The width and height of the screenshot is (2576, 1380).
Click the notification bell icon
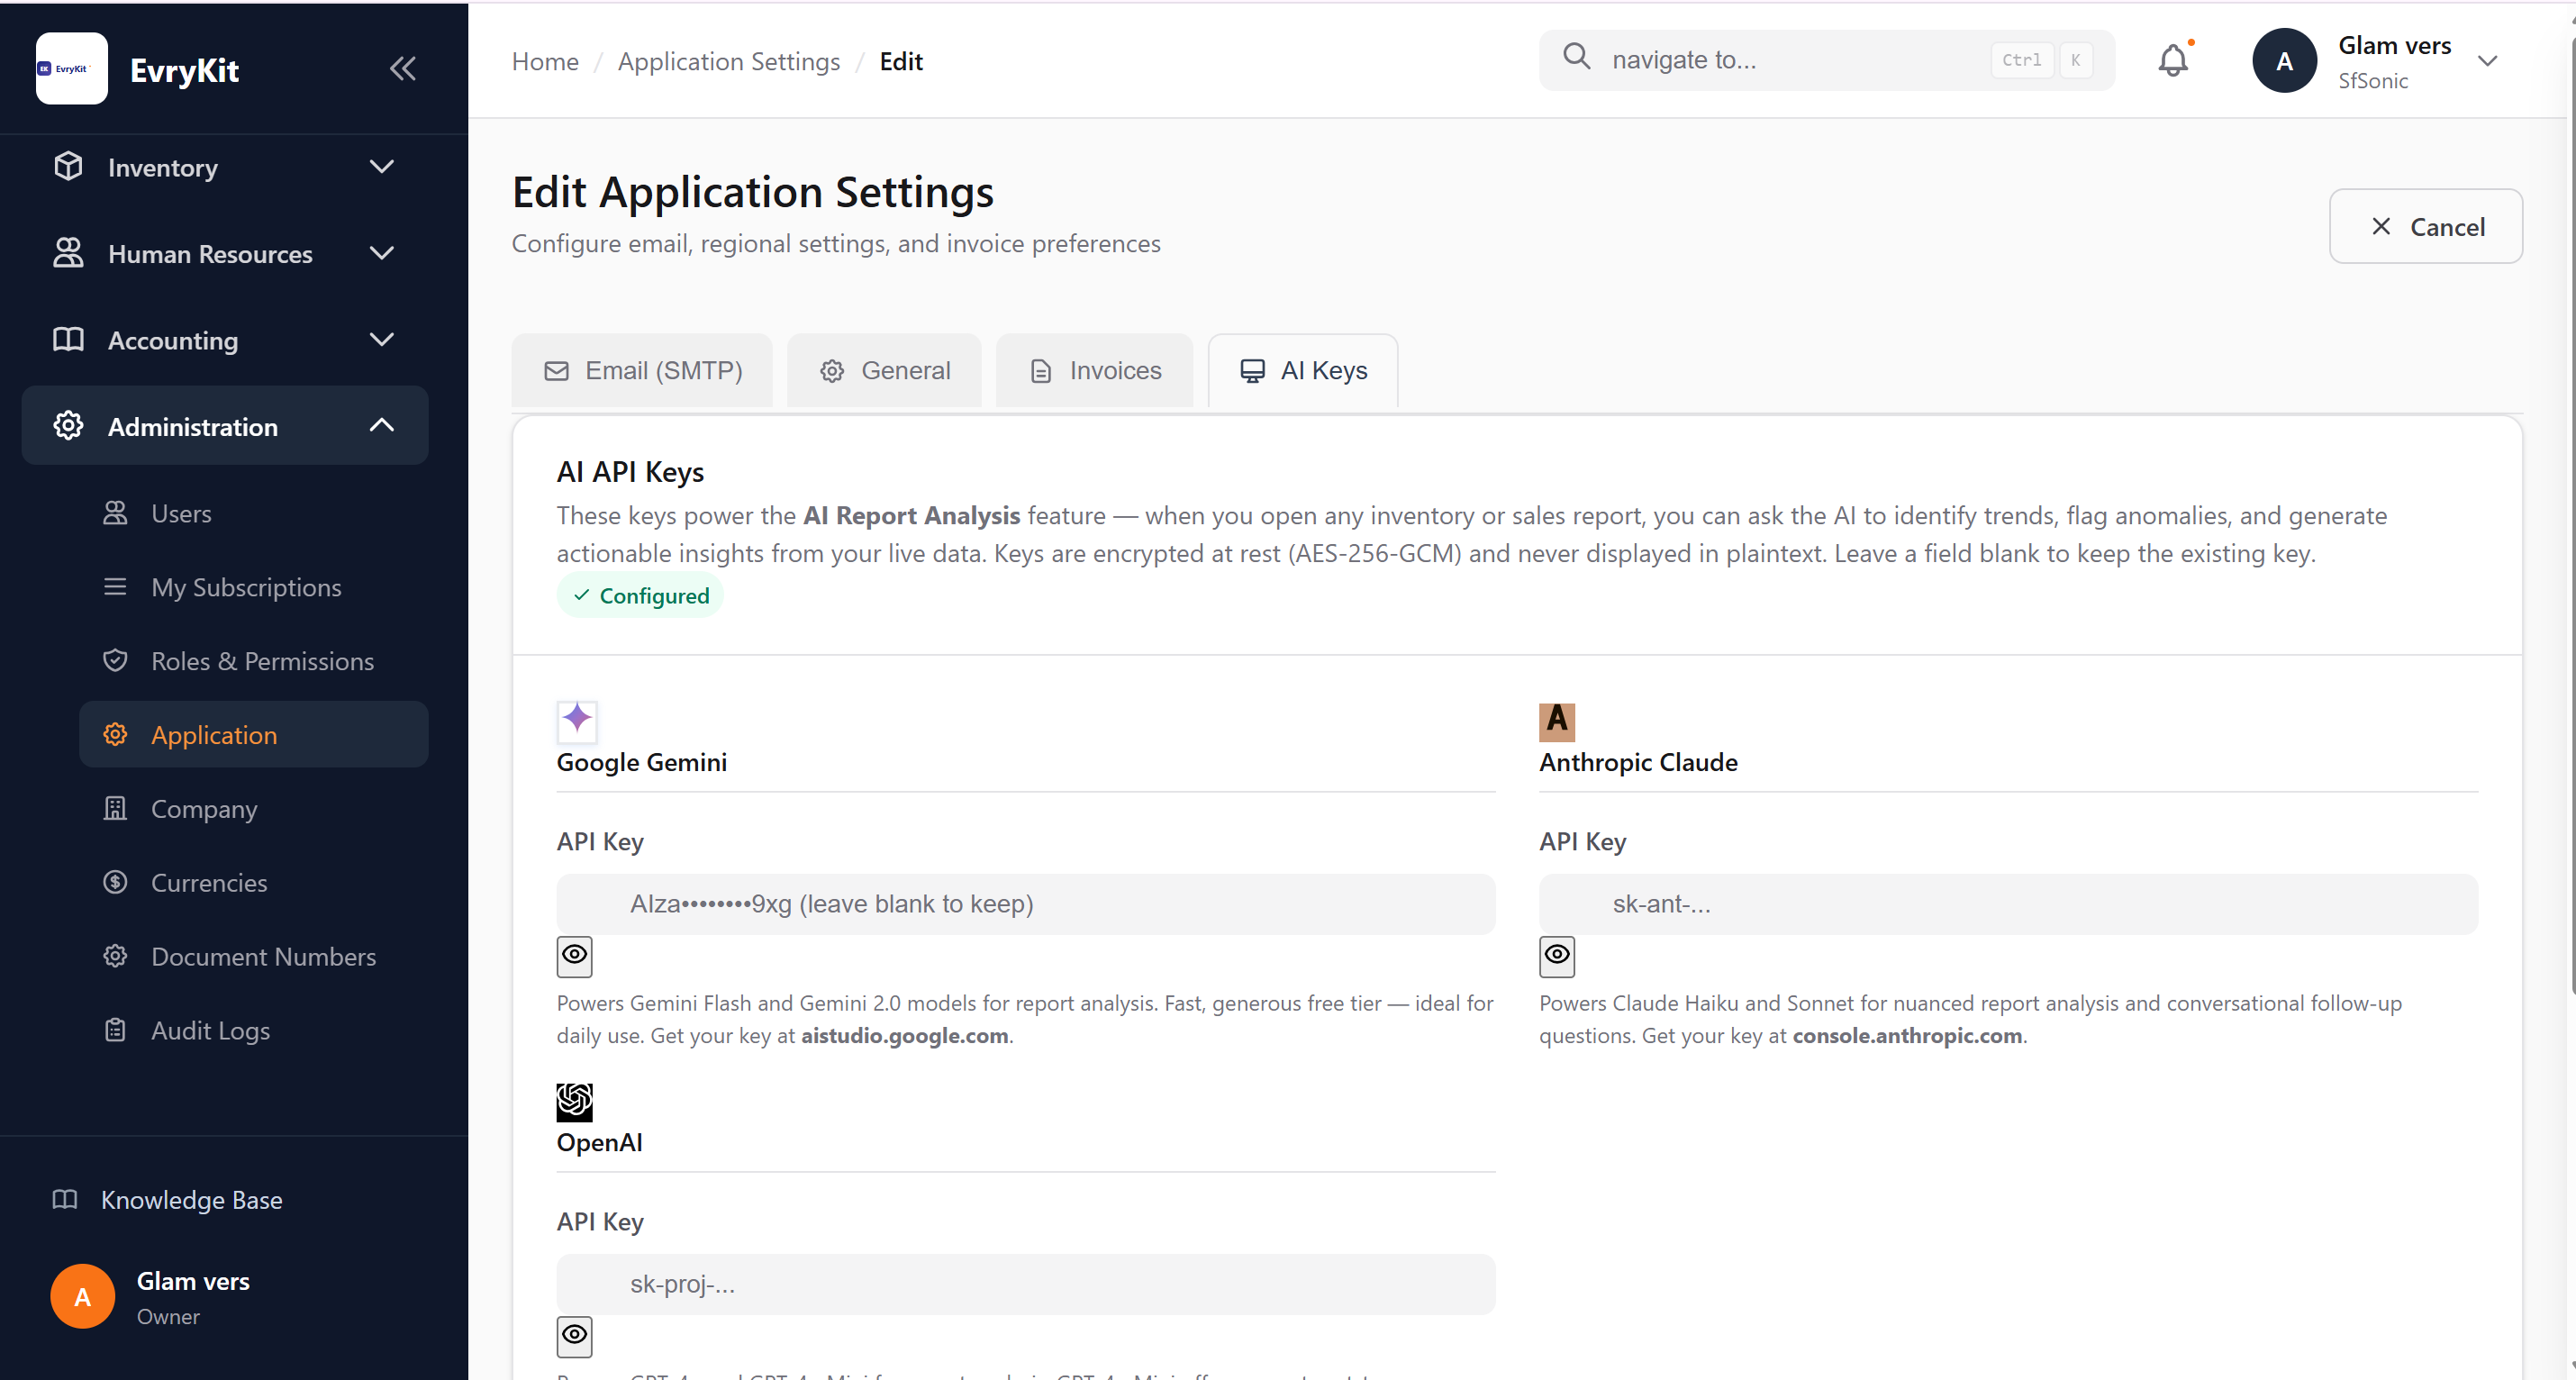click(x=2172, y=60)
